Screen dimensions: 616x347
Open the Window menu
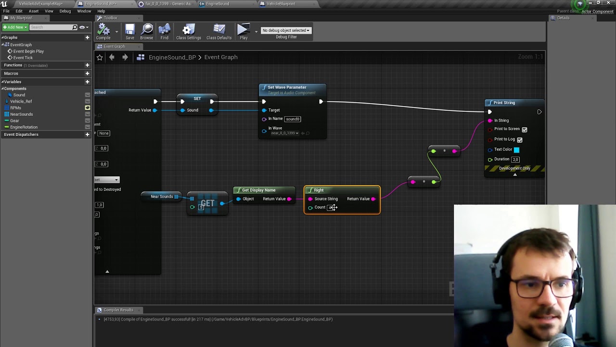84,11
